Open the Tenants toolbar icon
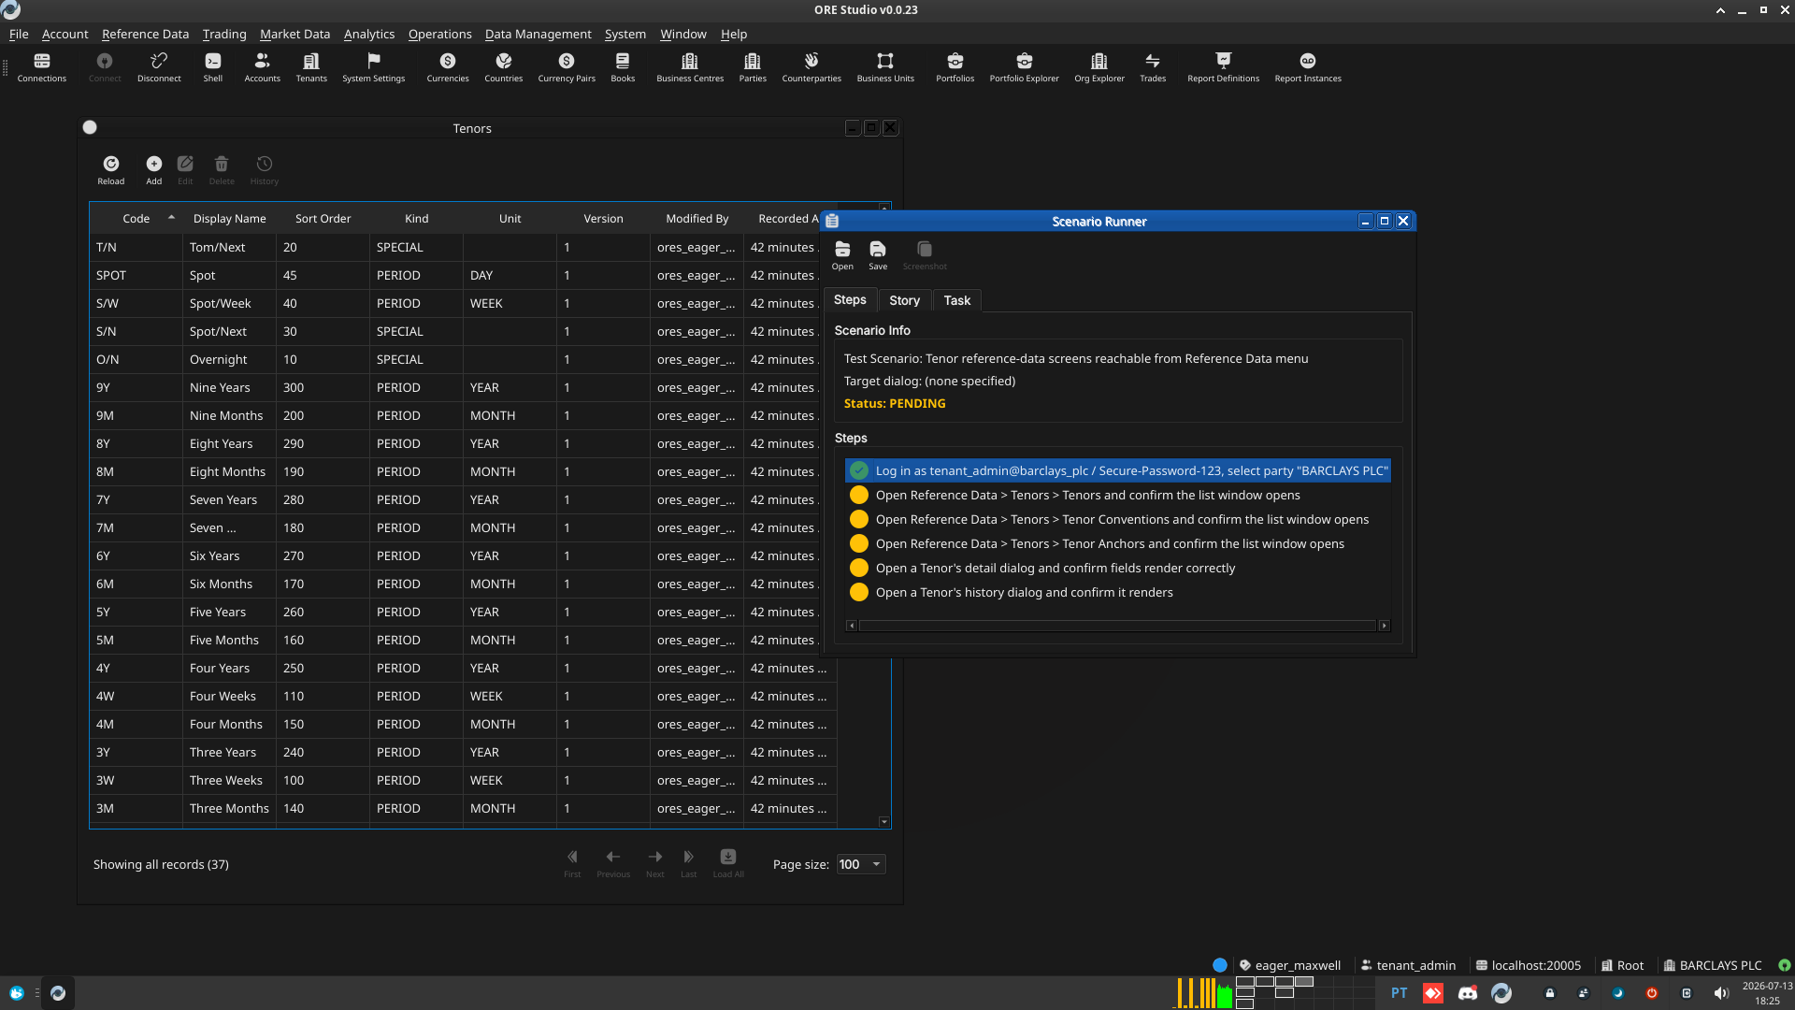1795x1010 pixels. [311, 66]
